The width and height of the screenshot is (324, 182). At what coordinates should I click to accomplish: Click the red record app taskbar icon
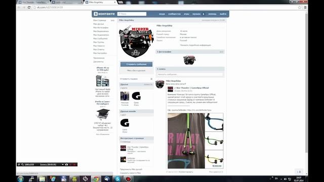128,178
